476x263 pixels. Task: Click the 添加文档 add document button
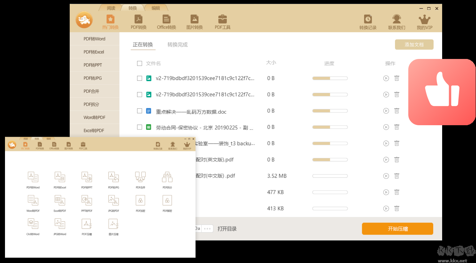tap(414, 44)
